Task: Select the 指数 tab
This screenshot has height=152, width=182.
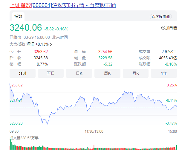Action: point(18,17)
